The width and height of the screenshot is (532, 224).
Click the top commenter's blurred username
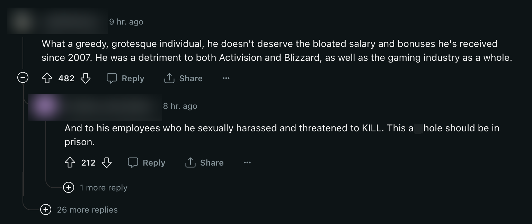pyautogui.click(x=73, y=22)
